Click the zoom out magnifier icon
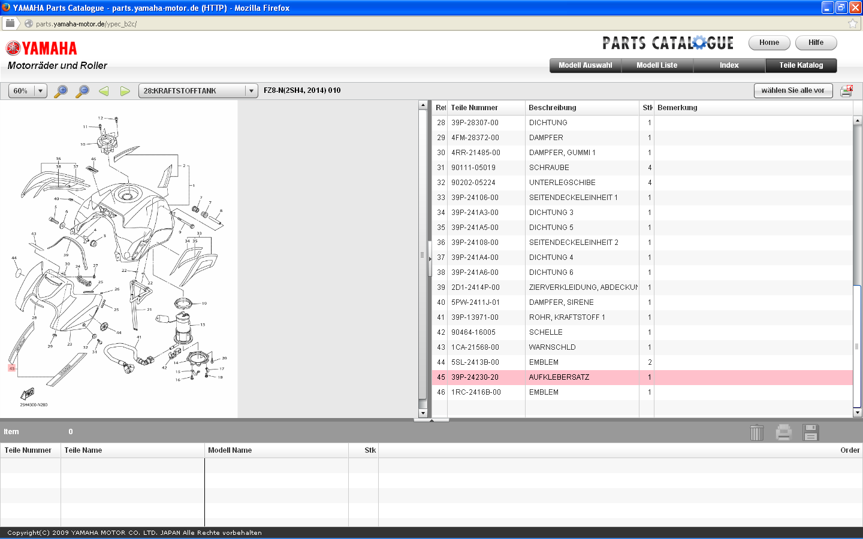The width and height of the screenshot is (863, 539). tap(83, 91)
